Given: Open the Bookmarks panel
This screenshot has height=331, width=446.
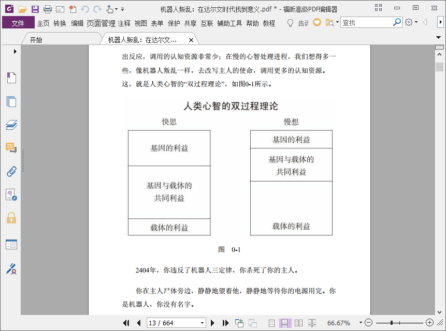Looking at the screenshot, I should [11, 78].
